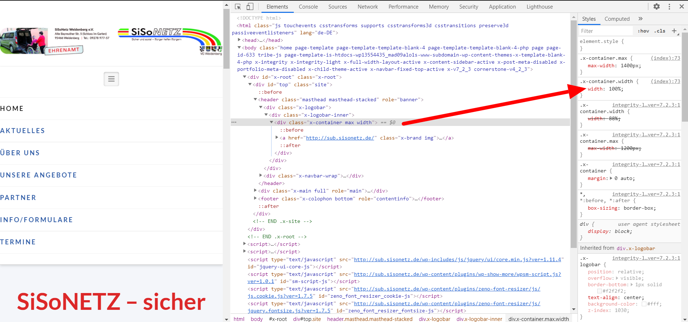Screen dimensions: 688x322
Task: Open the HOME menu link
Action: (12, 108)
